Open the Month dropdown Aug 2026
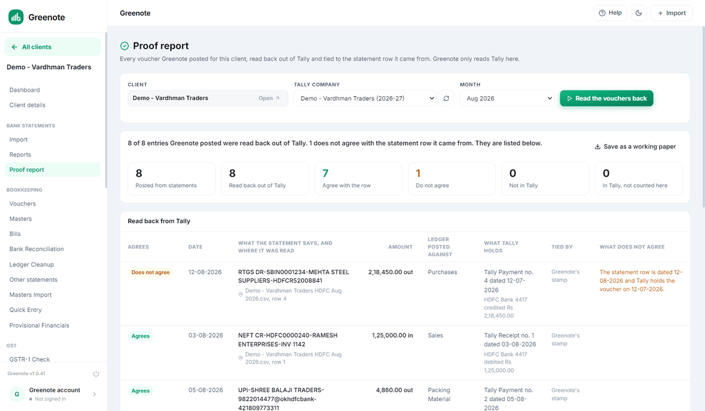 (508, 99)
